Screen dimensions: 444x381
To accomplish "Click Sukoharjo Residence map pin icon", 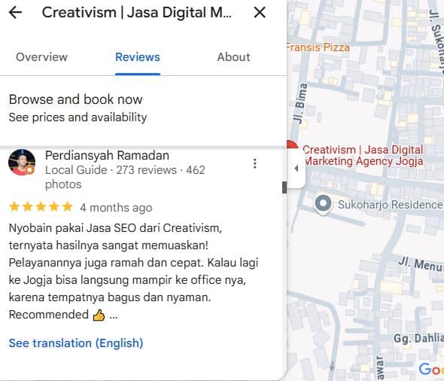I will click(x=323, y=205).
